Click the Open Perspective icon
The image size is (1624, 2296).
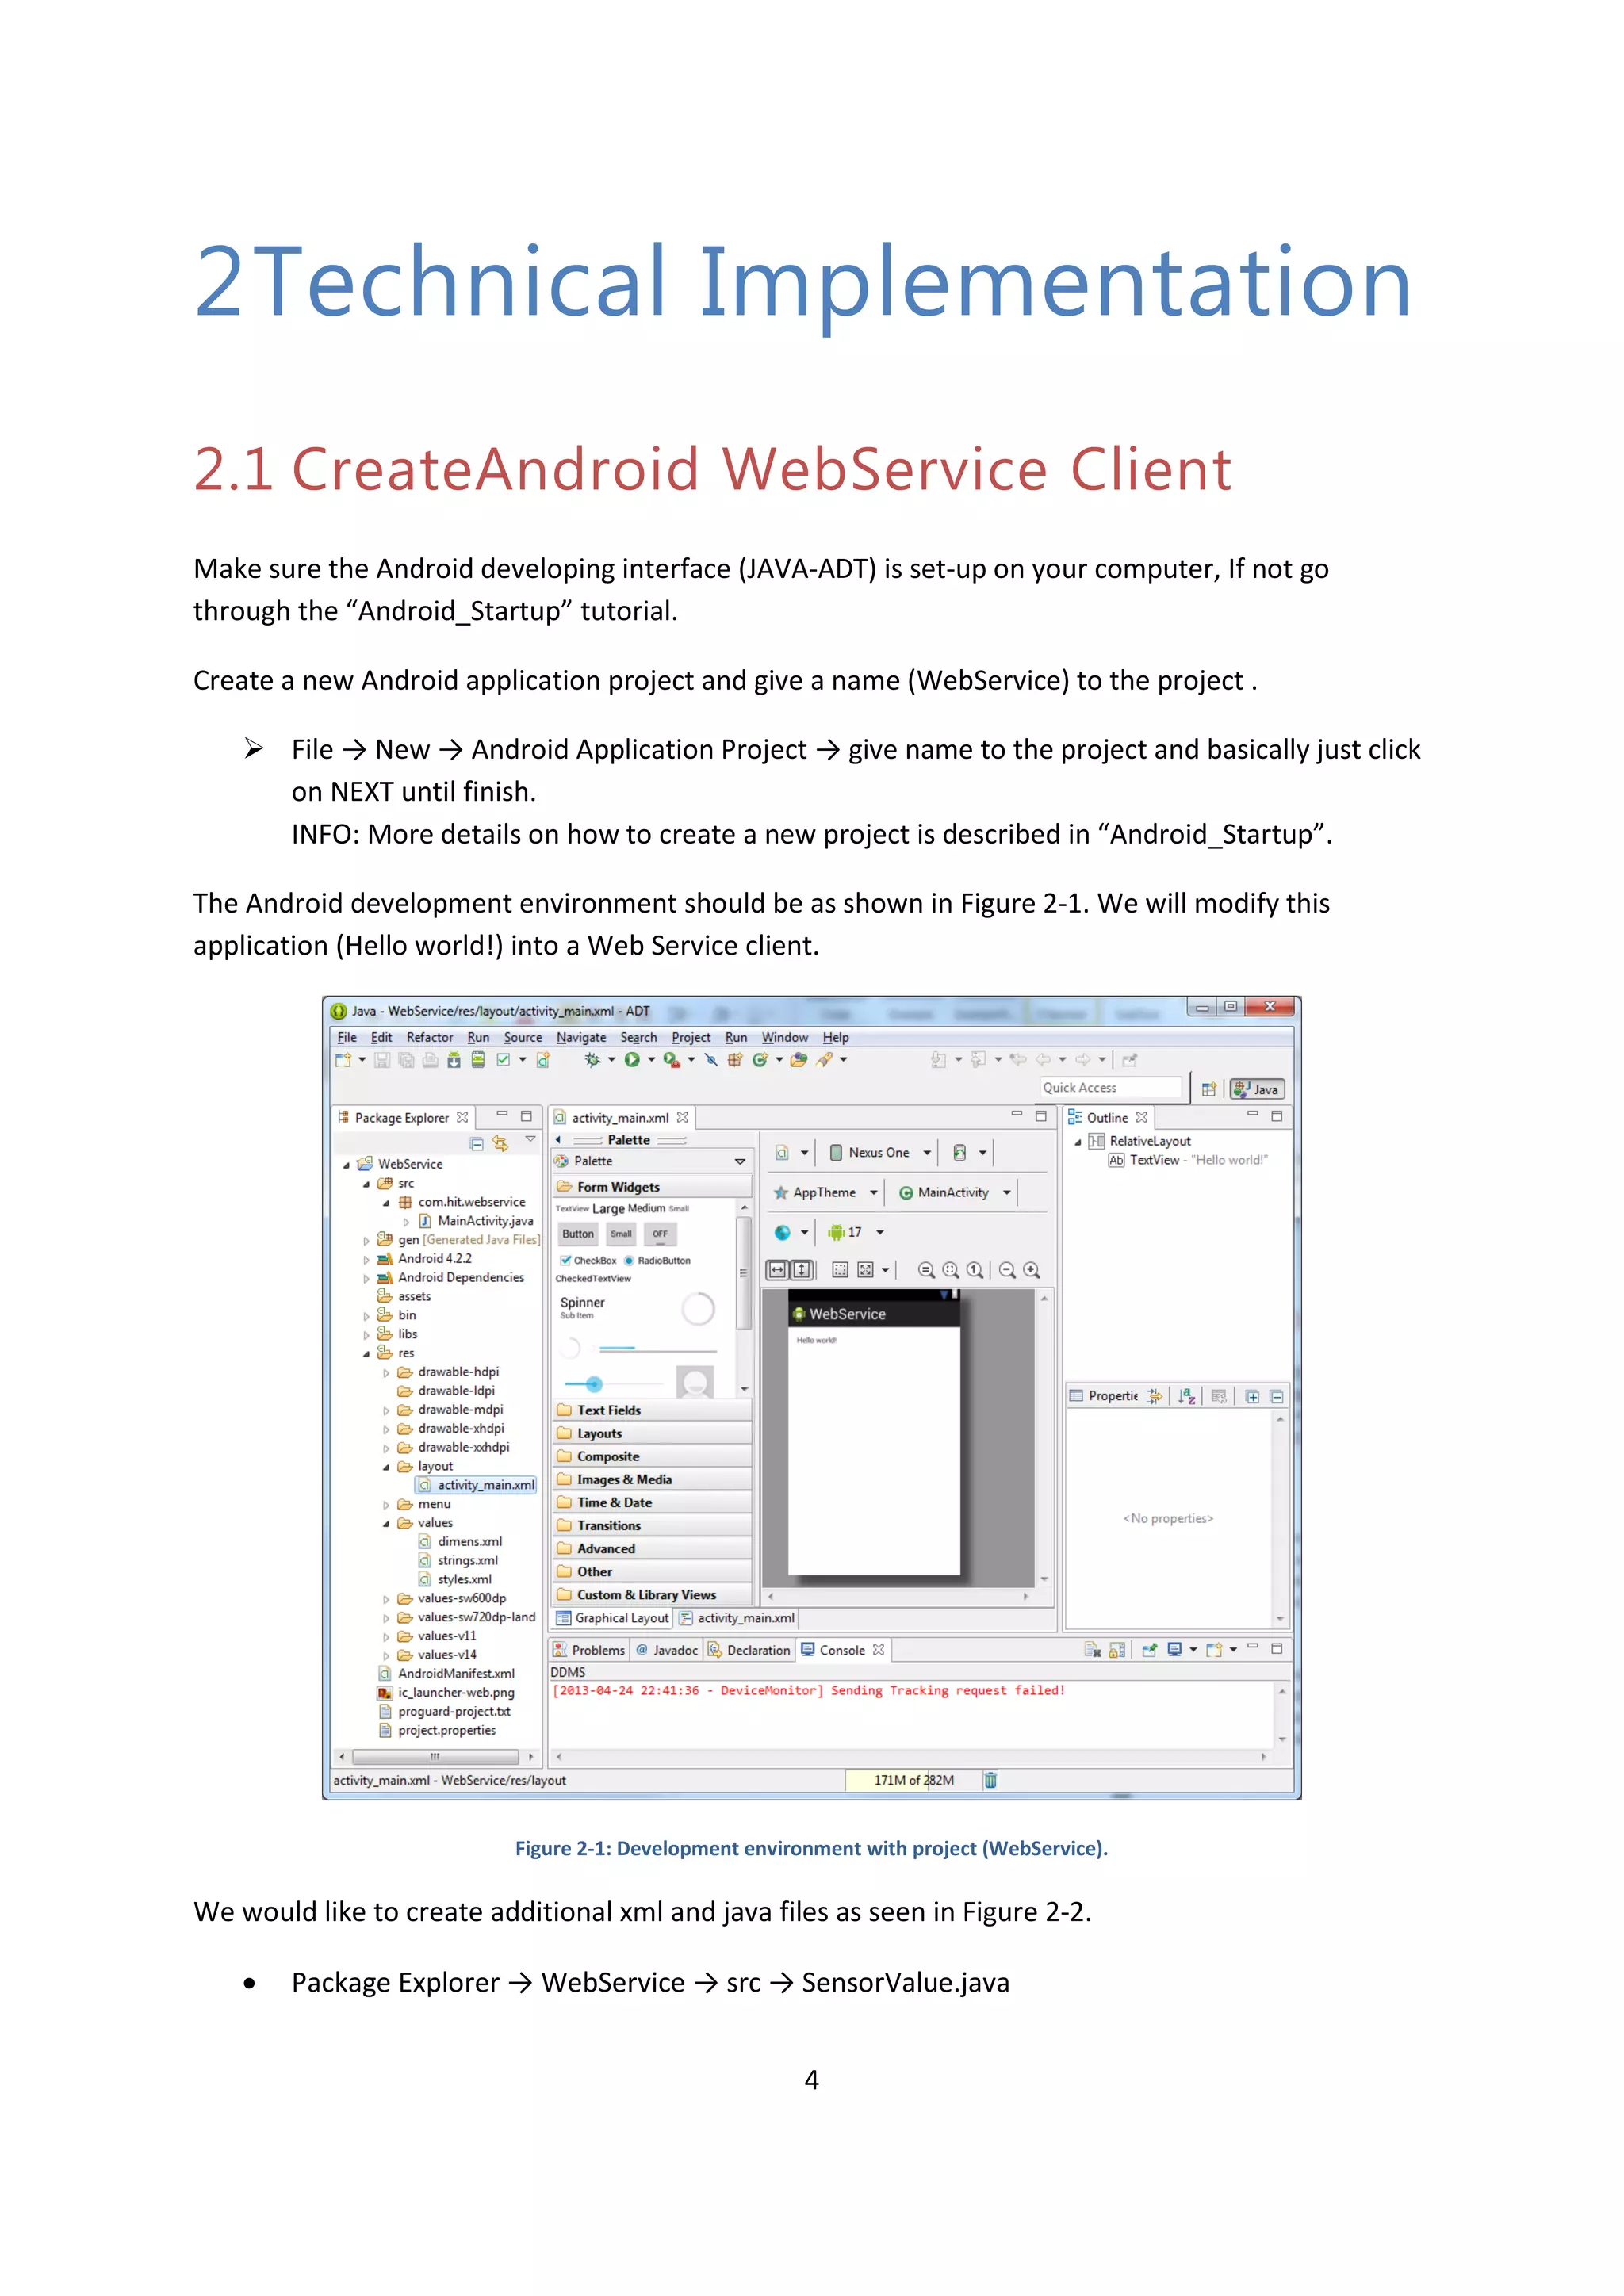1209,1089
